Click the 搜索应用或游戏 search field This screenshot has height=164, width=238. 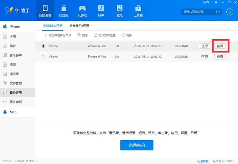click(x=198, y=12)
